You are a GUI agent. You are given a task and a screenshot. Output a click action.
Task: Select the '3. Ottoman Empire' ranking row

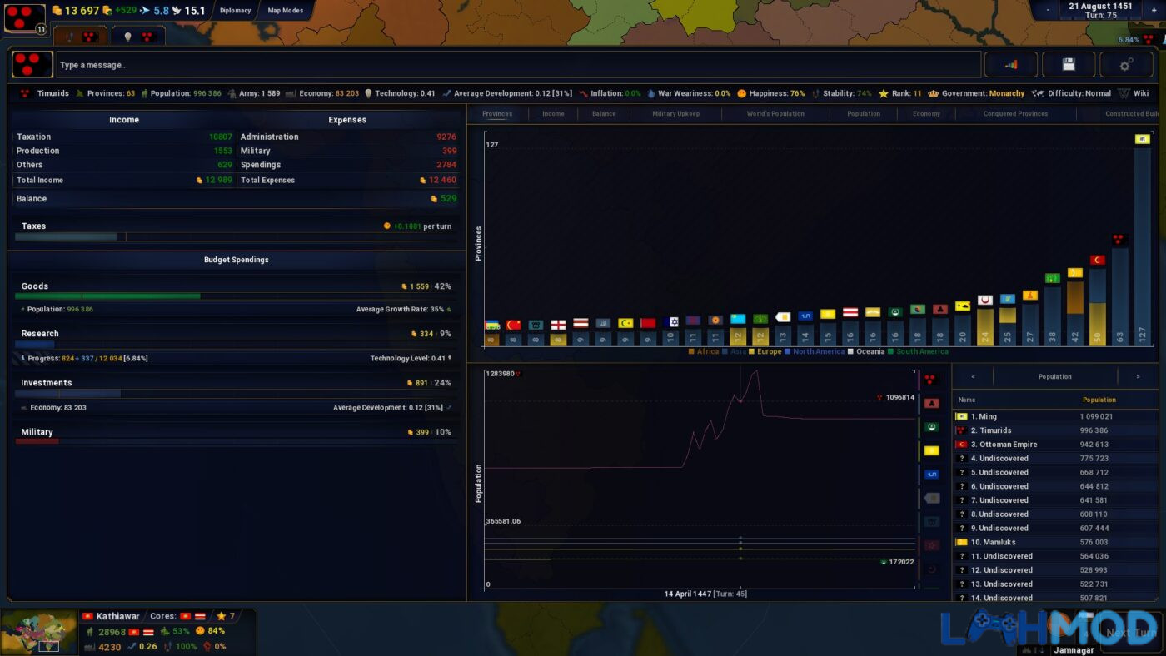click(x=1055, y=445)
